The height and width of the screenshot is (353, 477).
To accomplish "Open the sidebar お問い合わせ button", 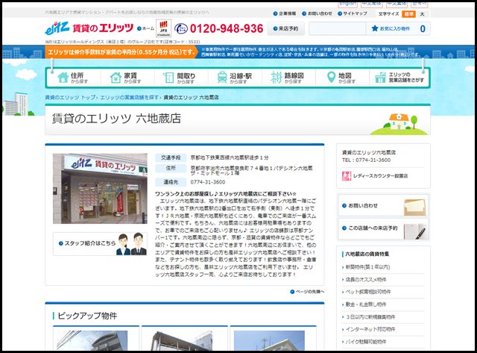I will point(383,206).
